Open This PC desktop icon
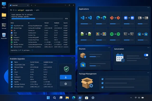Viewport: 152px width, 101px height. pos(4,5)
